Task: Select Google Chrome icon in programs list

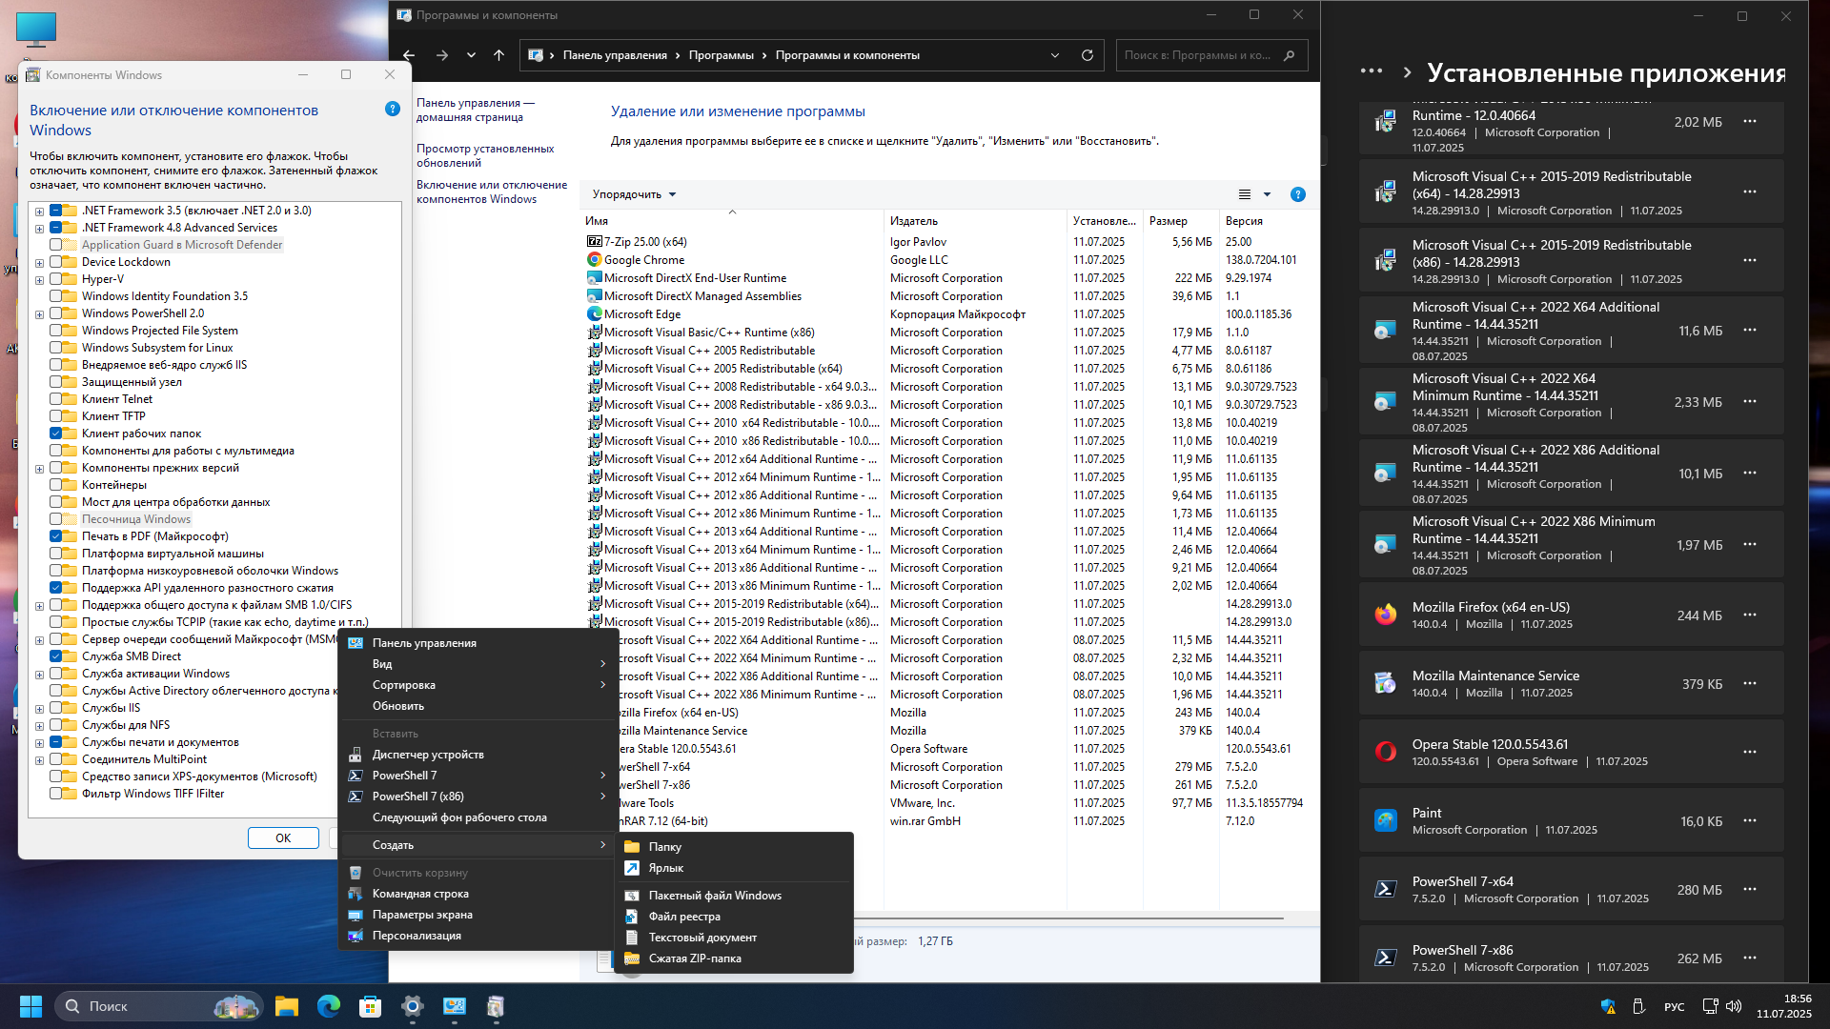Action: coord(594,260)
